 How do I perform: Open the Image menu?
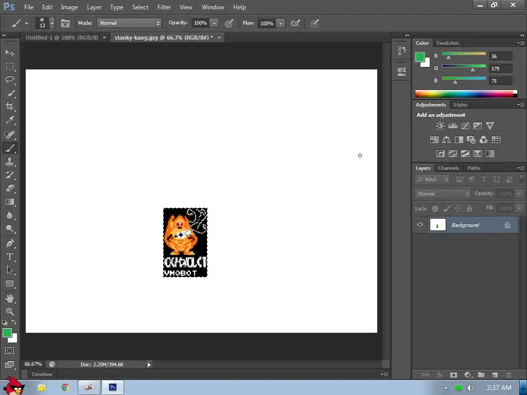click(x=69, y=7)
